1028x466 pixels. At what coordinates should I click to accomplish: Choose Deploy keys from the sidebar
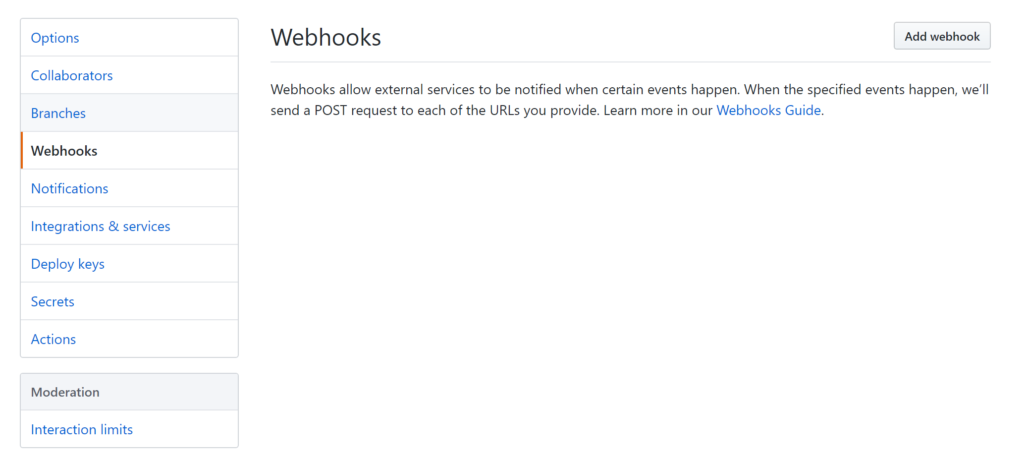coord(68,264)
